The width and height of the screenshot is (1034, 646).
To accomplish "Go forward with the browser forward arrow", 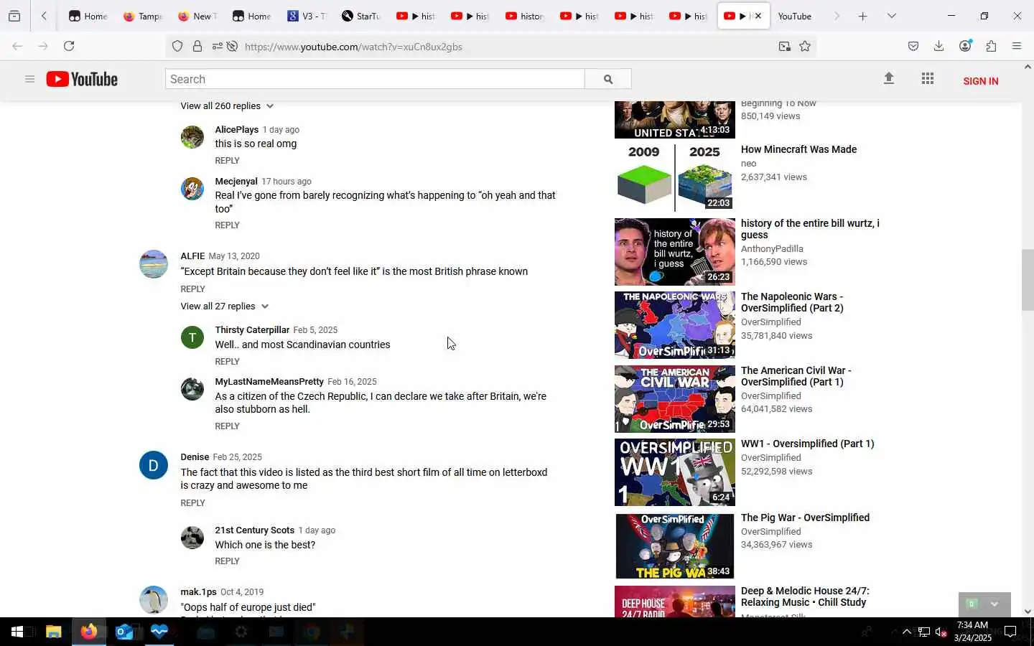I will (x=43, y=47).
